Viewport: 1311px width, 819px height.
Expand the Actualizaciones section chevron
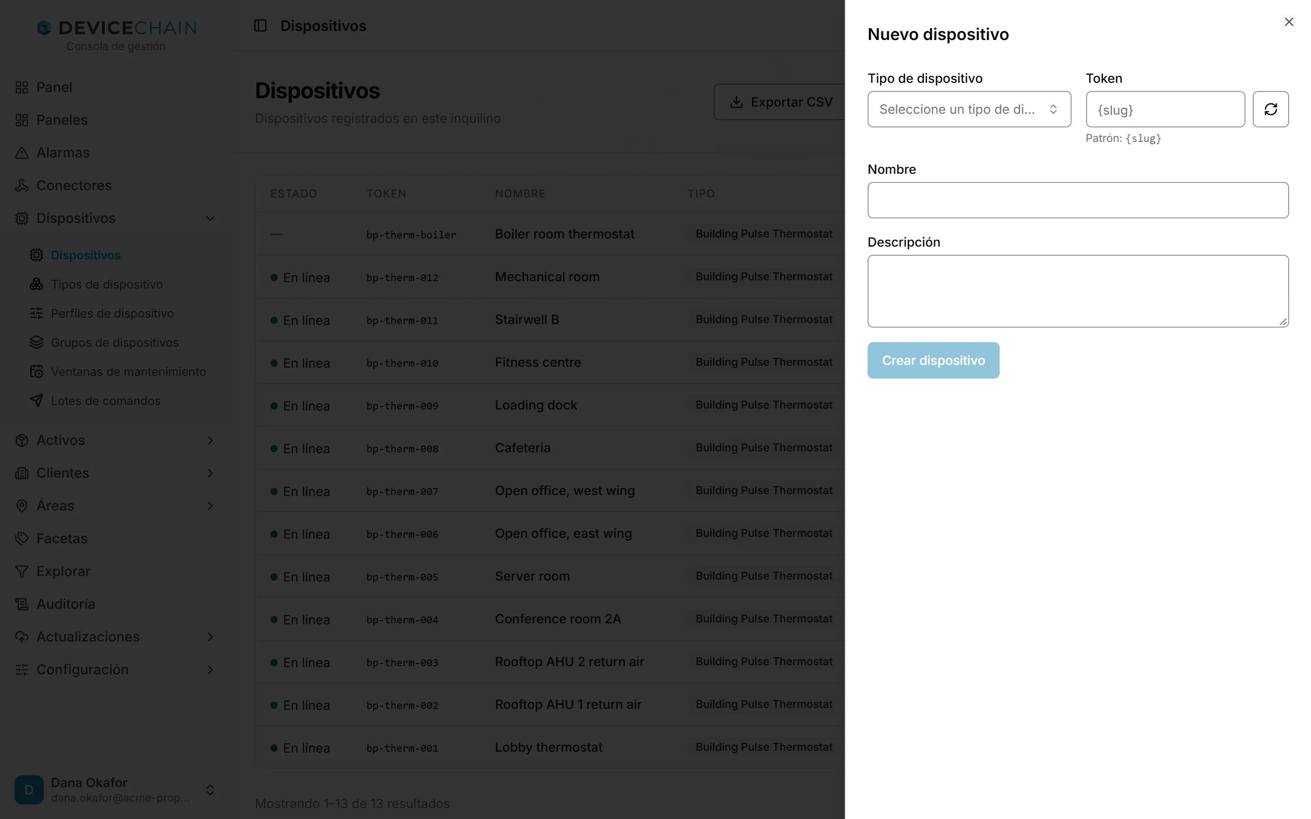(210, 637)
